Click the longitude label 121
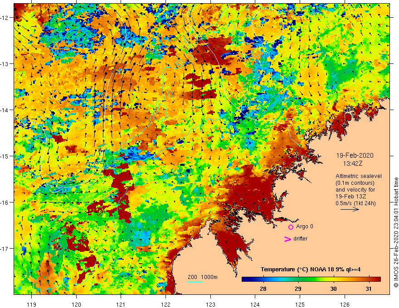 (121, 304)
